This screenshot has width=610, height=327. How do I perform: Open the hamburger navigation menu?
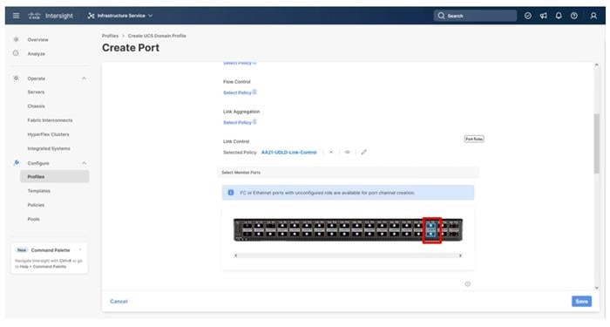16,16
